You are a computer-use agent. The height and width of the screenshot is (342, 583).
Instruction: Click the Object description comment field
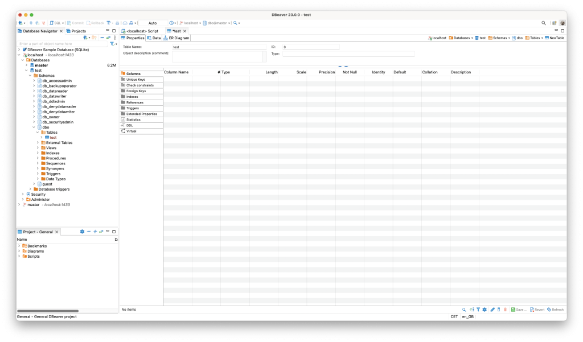[217, 56]
